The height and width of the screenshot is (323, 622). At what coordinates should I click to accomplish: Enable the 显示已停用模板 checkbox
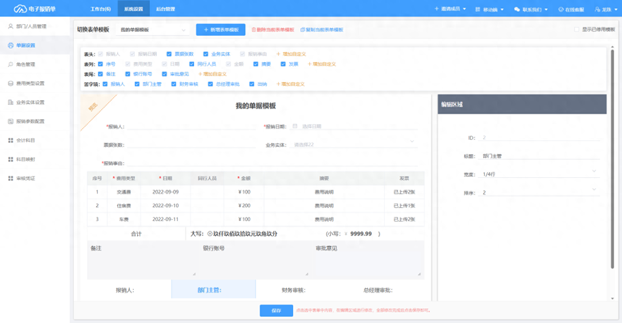pyautogui.click(x=577, y=29)
